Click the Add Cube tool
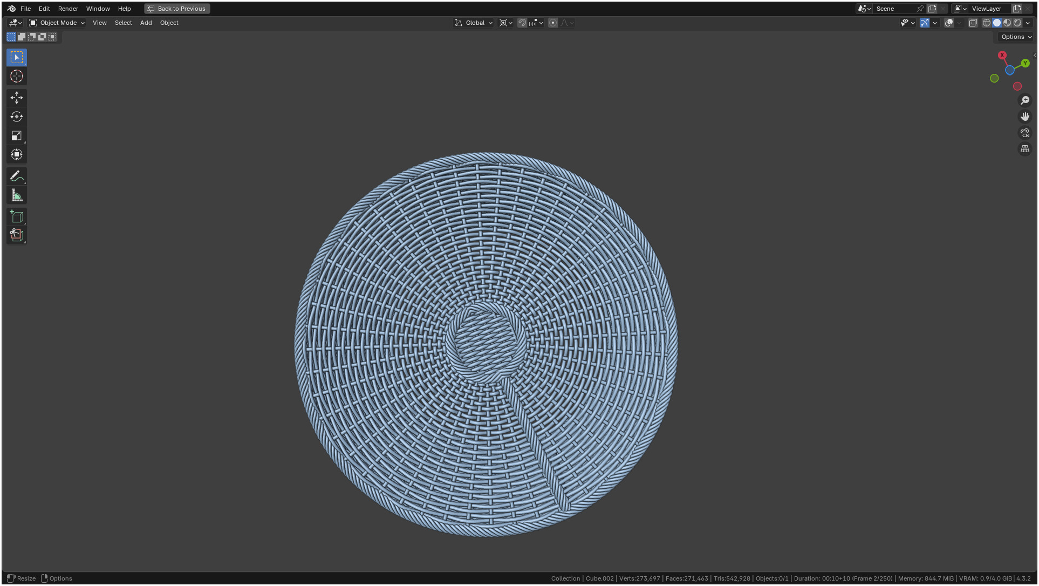 16,217
